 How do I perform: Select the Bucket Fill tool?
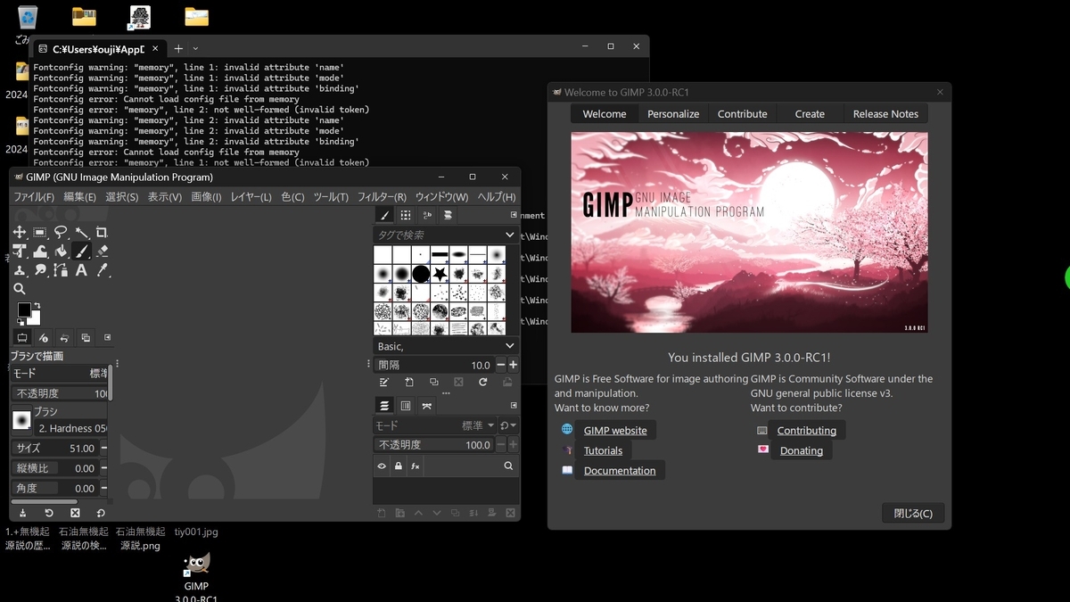pyautogui.click(x=61, y=252)
